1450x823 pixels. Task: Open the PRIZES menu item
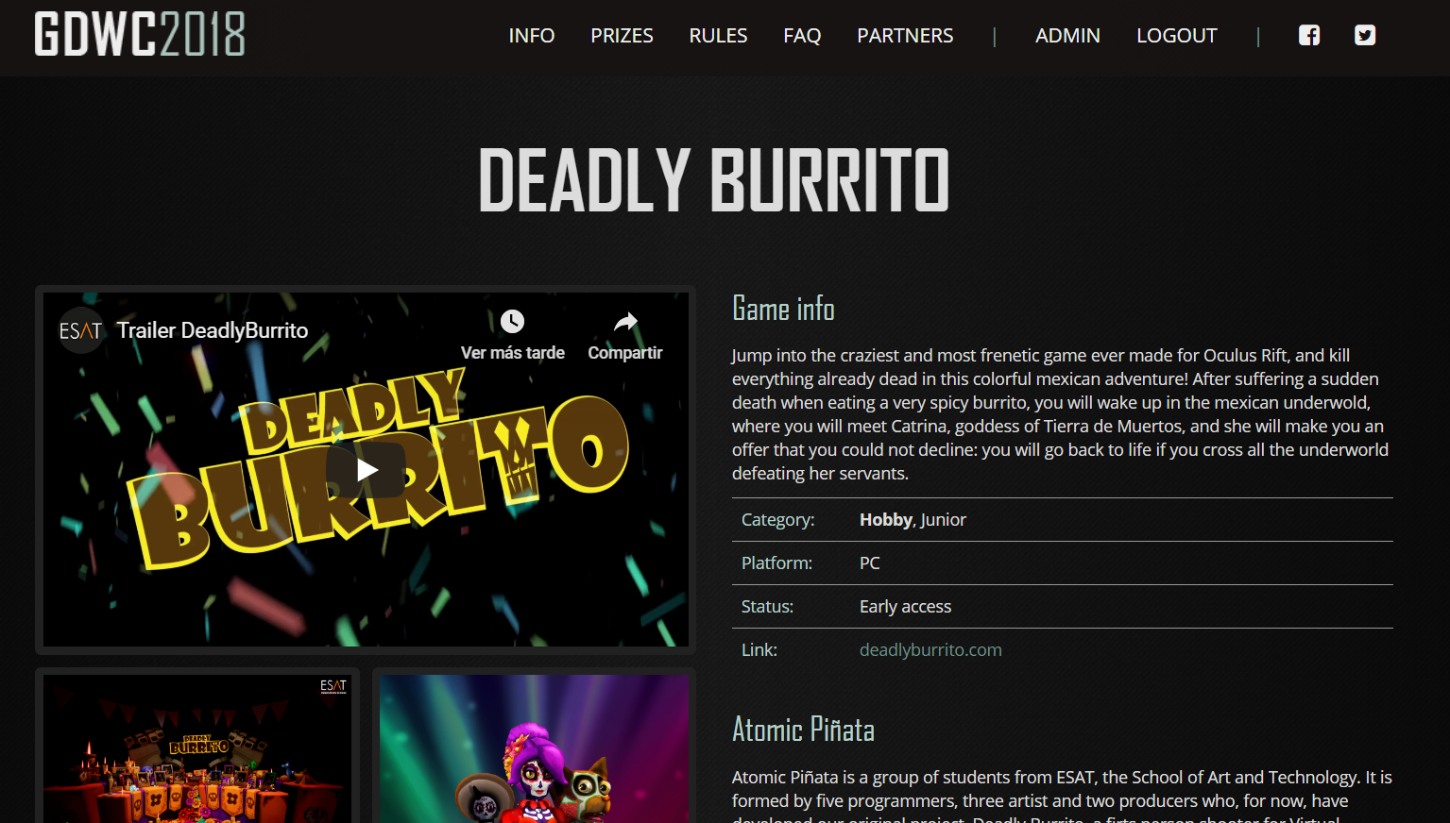coord(622,36)
